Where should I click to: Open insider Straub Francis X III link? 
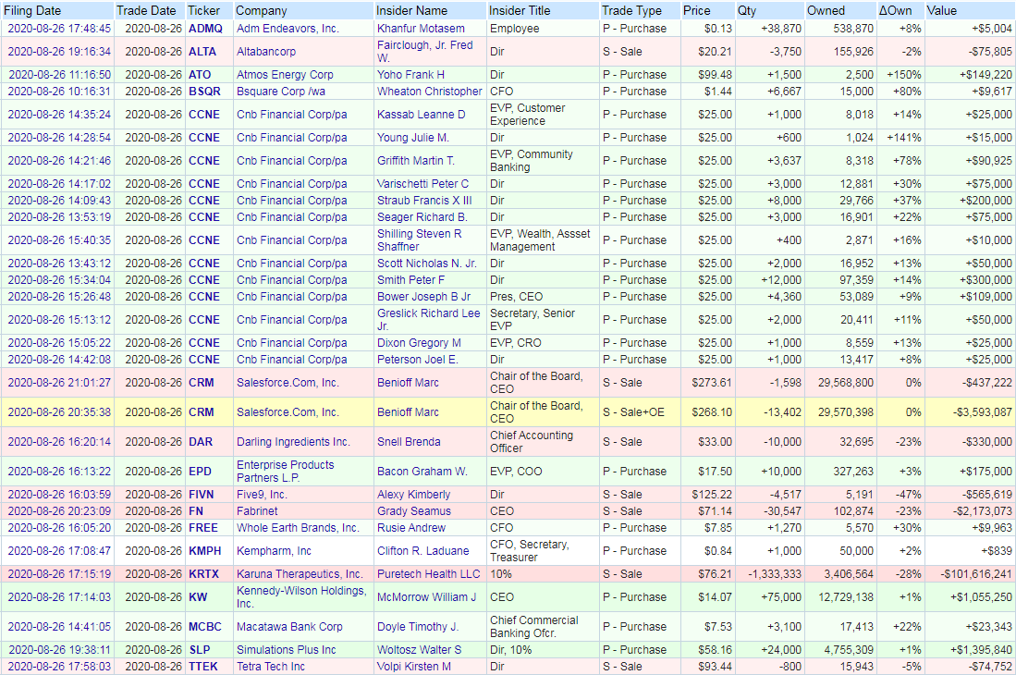pos(424,201)
